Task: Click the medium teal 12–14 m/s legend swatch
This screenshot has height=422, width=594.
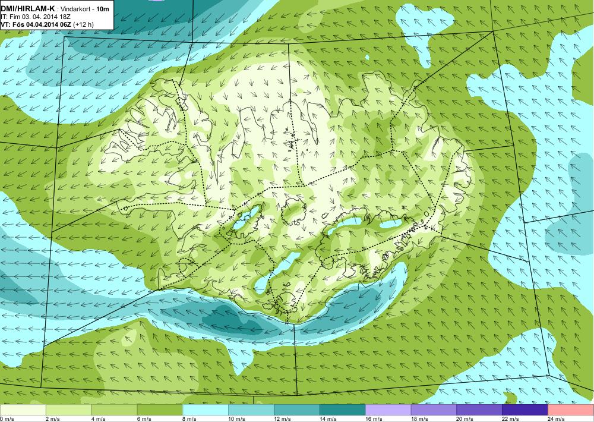Action: click(296, 410)
